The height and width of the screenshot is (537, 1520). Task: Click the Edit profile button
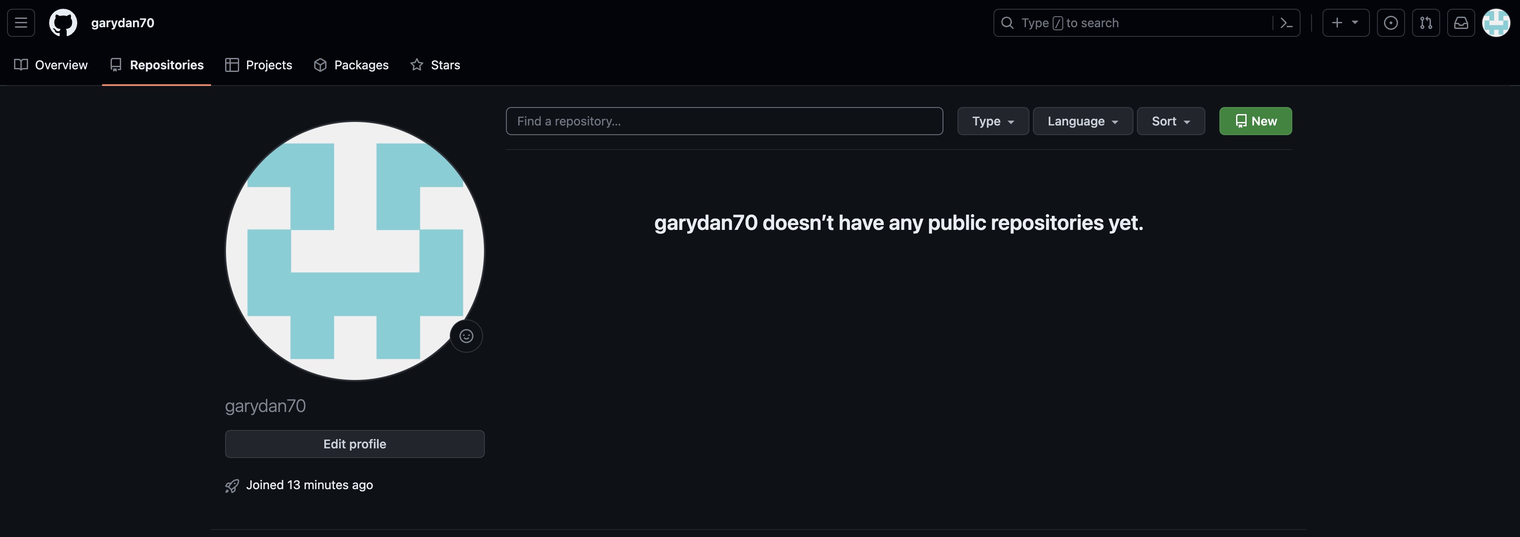coord(355,444)
